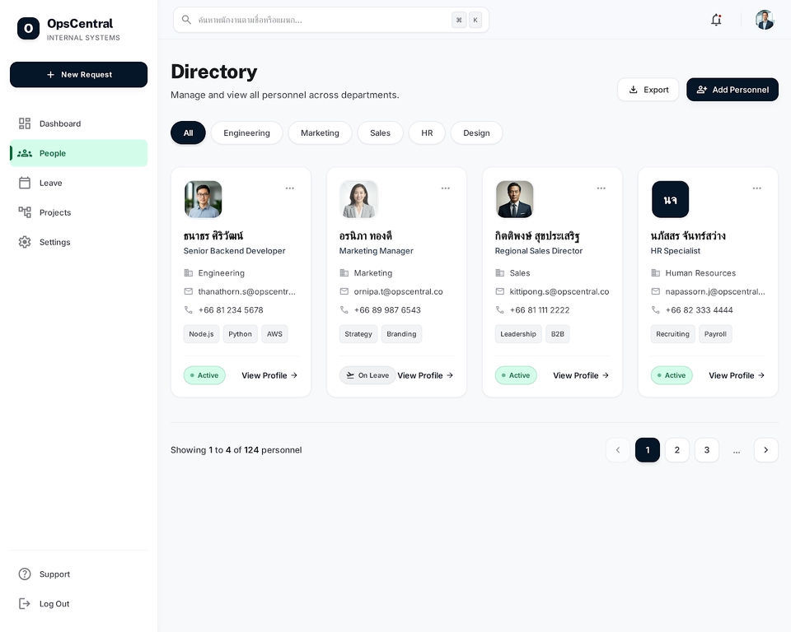Click the Log Out door icon
Viewport: 791px width, 632px height.
(24, 603)
